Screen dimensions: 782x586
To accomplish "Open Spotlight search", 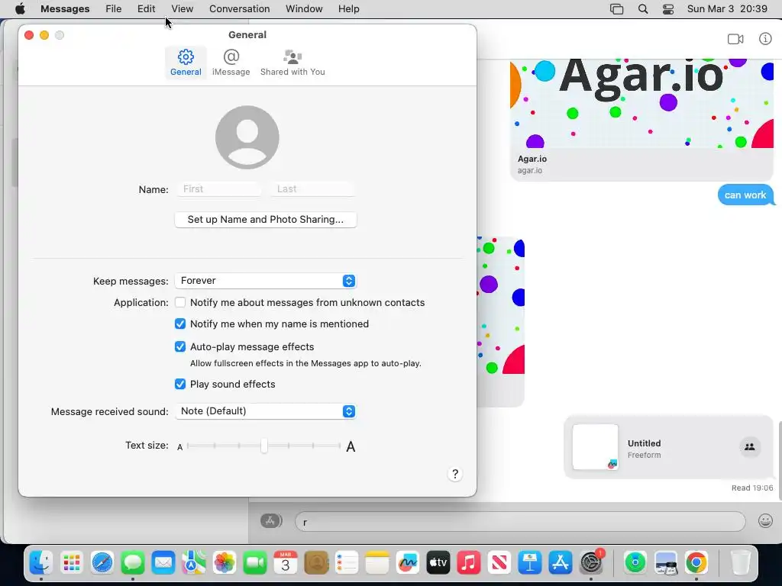I will point(643,9).
